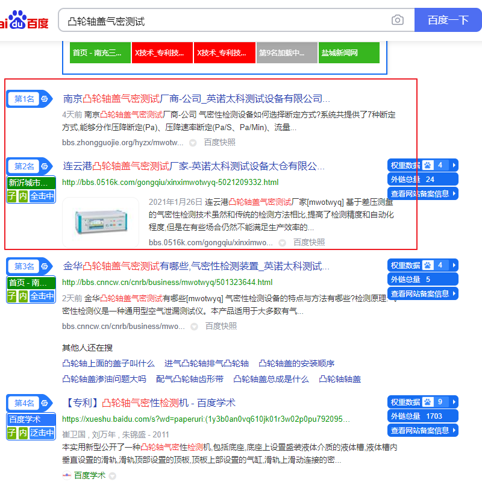
Task: Click the link icon beside 第3名 badge
Action: pyautogui.click(x=45, y=266)
